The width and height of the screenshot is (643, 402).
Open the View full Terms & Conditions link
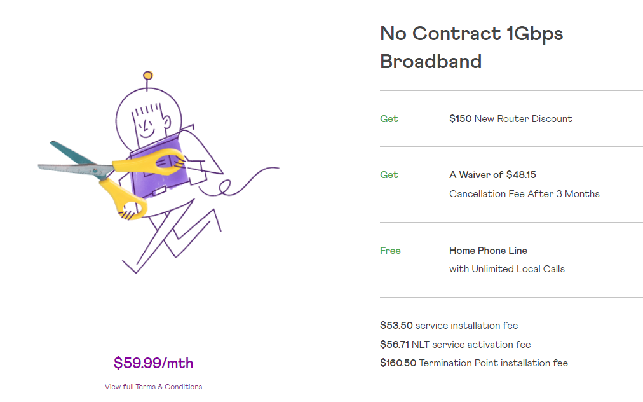(153, 387)
